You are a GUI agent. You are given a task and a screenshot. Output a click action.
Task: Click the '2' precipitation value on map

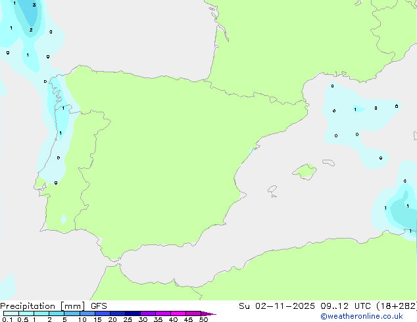pos(31,30)
